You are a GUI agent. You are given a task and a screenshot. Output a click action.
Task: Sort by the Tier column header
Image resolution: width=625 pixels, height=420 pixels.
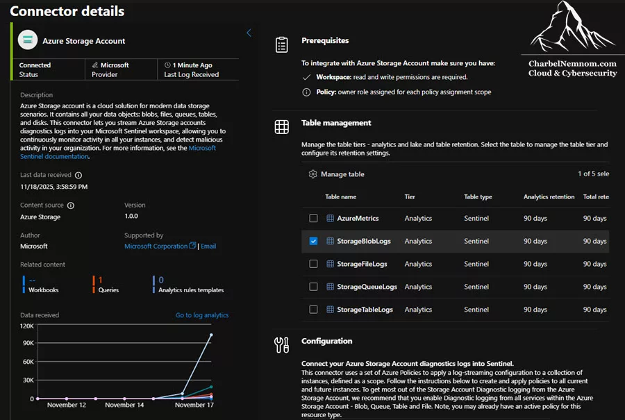click(410, 196)
